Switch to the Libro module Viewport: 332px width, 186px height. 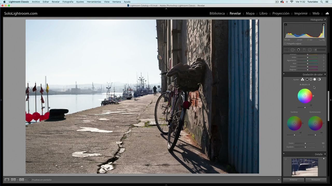coord(263,13)
